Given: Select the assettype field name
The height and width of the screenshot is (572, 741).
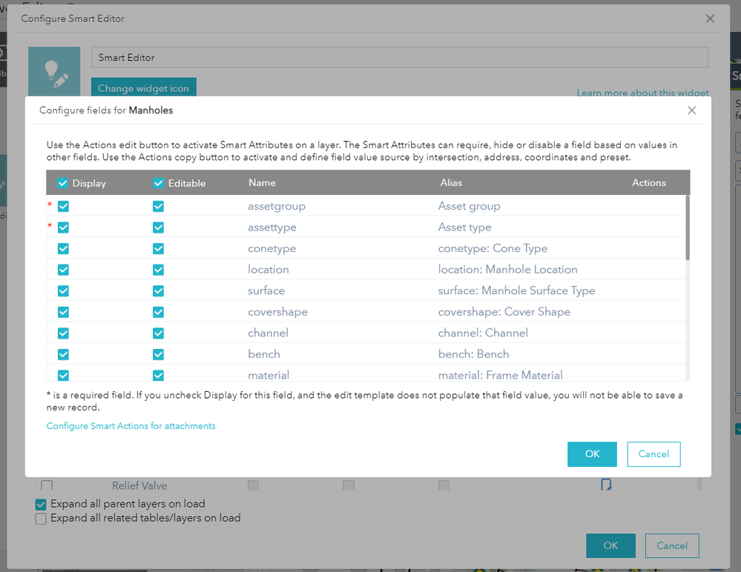Looking at the screenshot, I should pos(272,227).
